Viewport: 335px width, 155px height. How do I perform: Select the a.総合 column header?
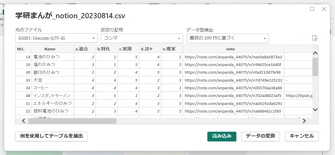(x=85, y=49)
